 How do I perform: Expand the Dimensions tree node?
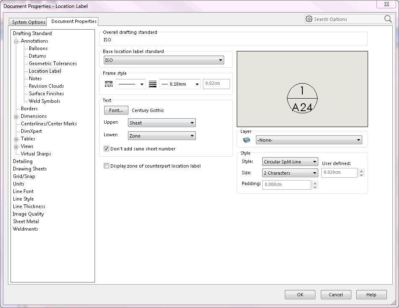pyautogui.click(x=16, y=117)
